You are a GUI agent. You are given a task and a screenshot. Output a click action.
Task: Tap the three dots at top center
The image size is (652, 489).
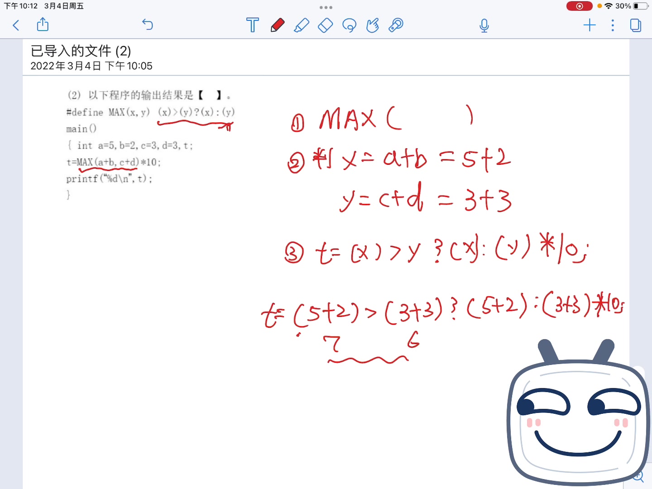click(326, 7)
